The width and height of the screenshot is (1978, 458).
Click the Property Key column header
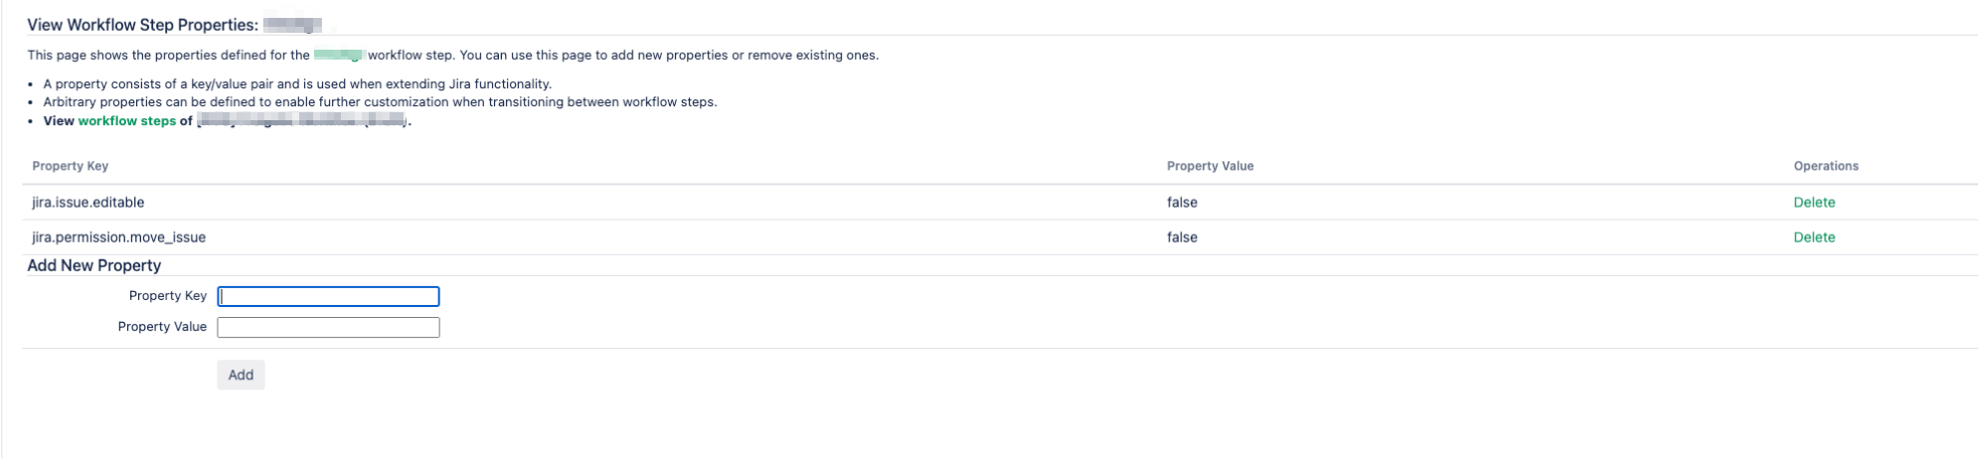pos(71,166)
